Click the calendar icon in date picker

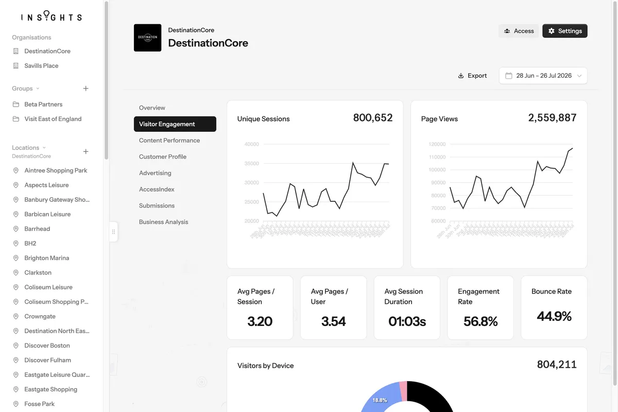[509, 76]
